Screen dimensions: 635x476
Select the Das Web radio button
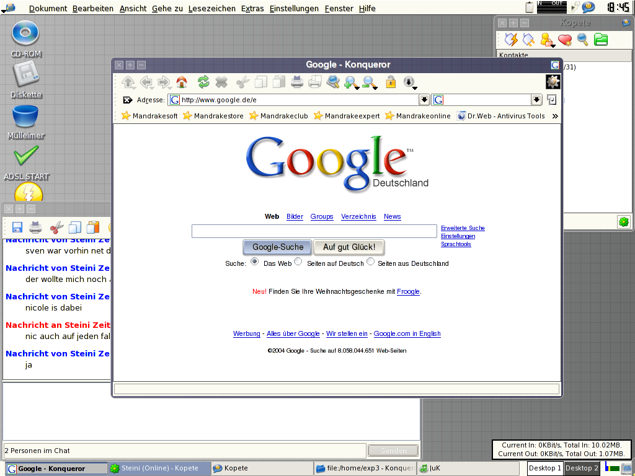point(254,262)
